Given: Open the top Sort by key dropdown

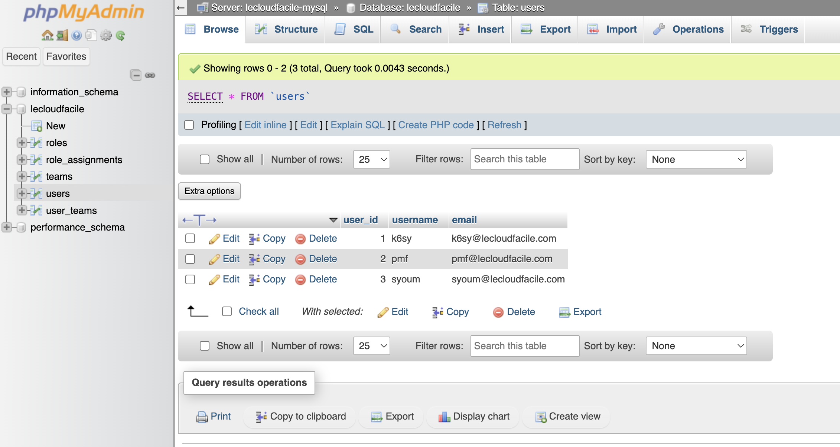Looking at the screenshot, I should point(696,159).
